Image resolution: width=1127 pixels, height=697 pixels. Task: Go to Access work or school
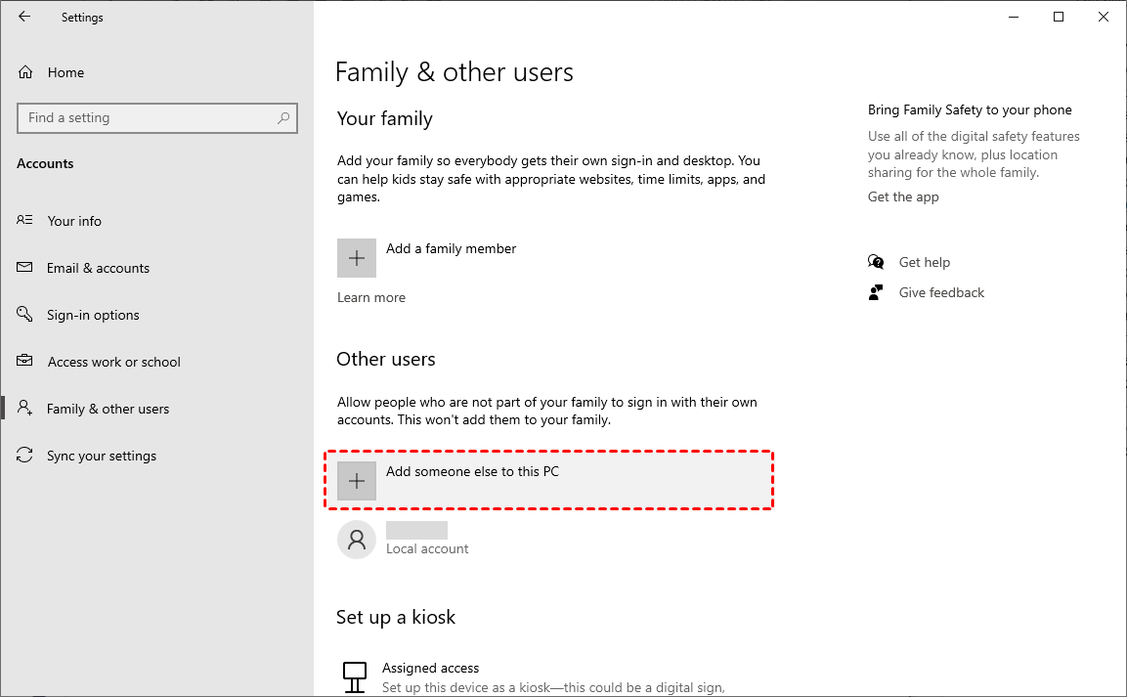tap(113, 362)
